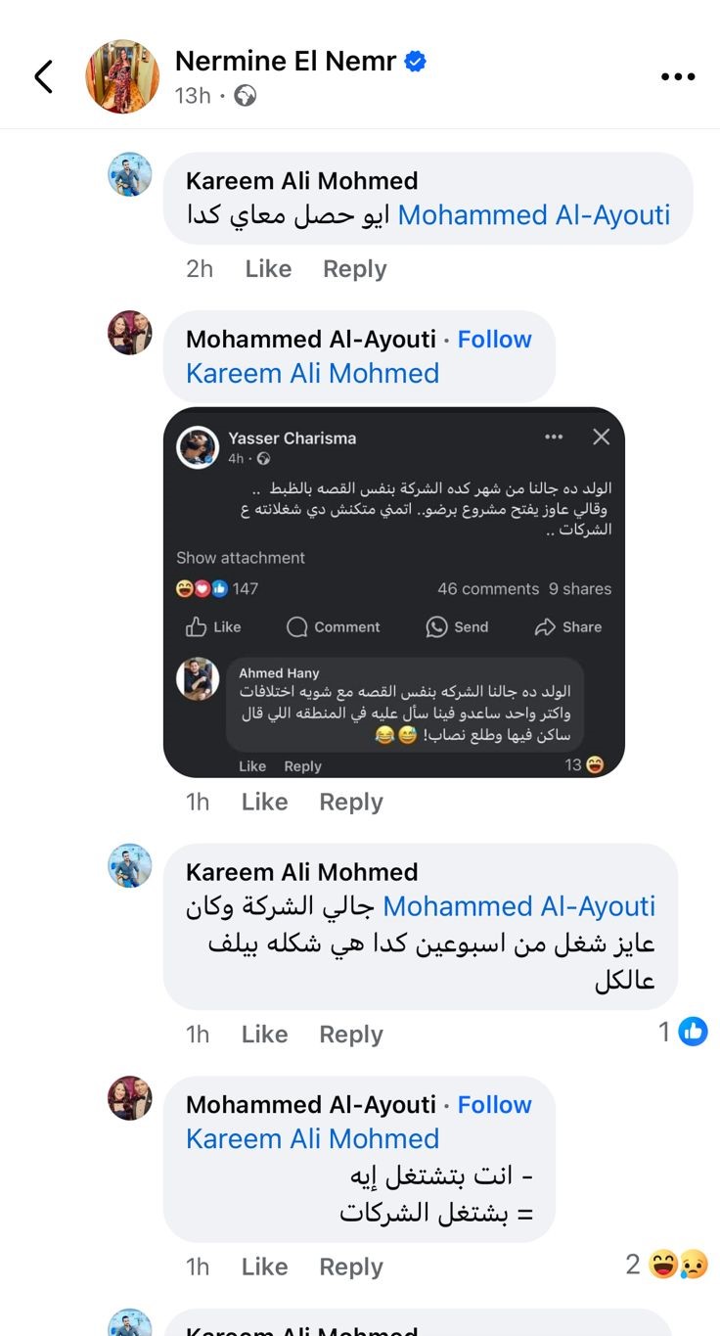
Task: Follow Mohammed Al-Ayouti from the screenshot comment
Action: (494, 340)
